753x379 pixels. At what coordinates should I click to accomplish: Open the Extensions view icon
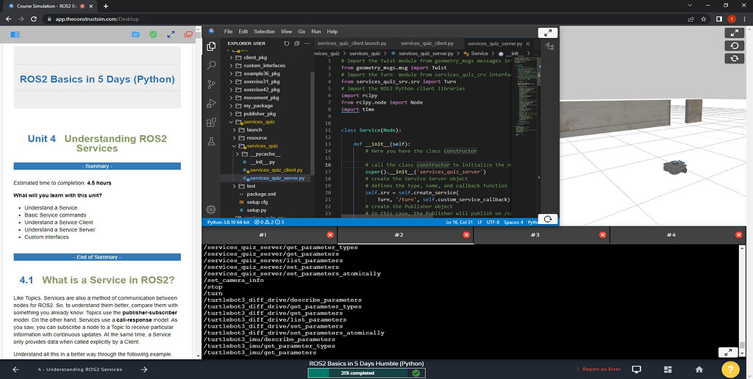point(211,122)
